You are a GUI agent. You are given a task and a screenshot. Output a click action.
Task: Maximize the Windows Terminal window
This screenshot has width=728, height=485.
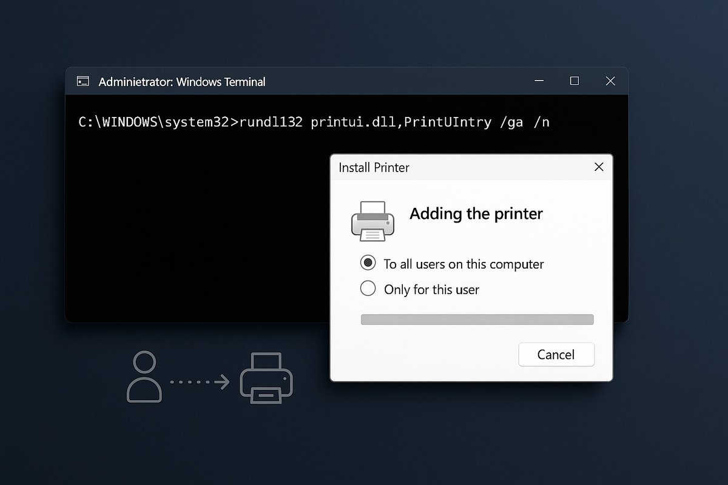pyautogui.click(x=575, y=81)
